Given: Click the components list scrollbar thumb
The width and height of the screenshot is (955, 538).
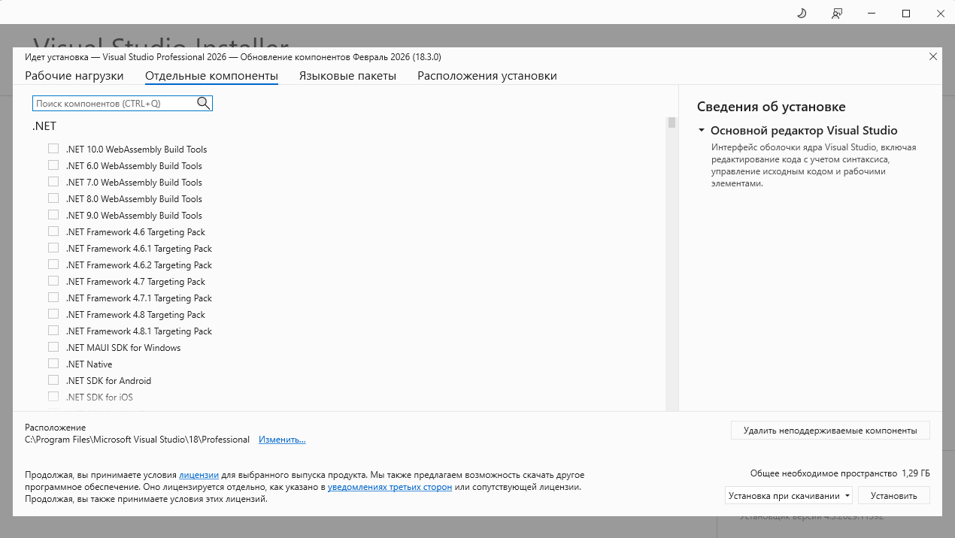Looking at the screenshot, I should click(x=672, y=122).
